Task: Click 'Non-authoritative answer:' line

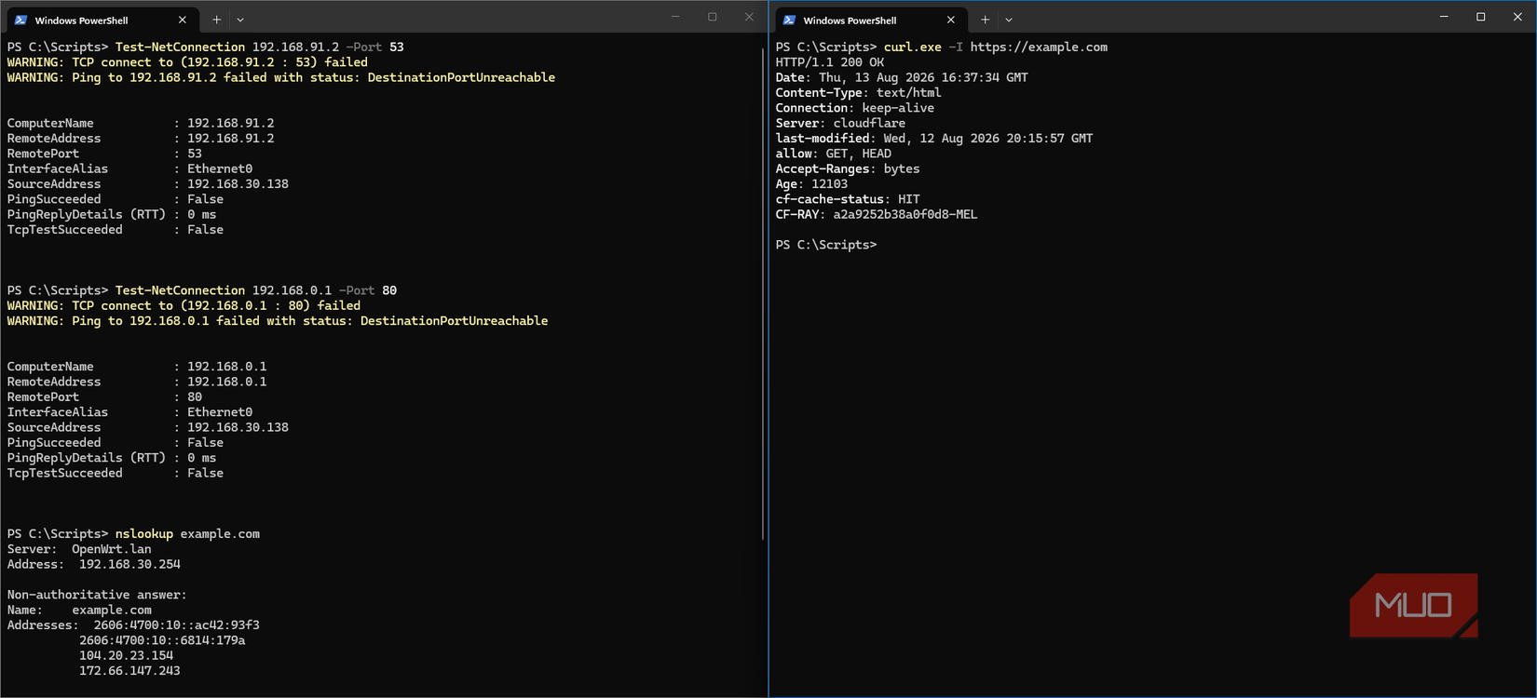Action: tap(97, 595)
